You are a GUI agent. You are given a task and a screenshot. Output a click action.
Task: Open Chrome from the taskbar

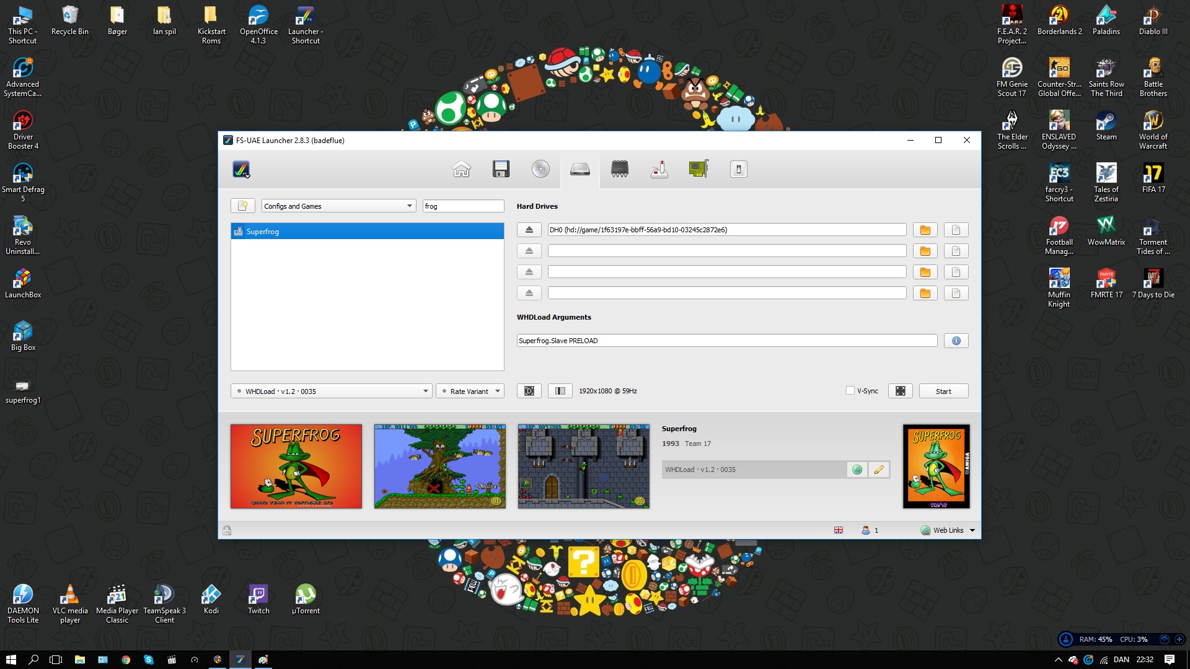click(x=126, y=660)
